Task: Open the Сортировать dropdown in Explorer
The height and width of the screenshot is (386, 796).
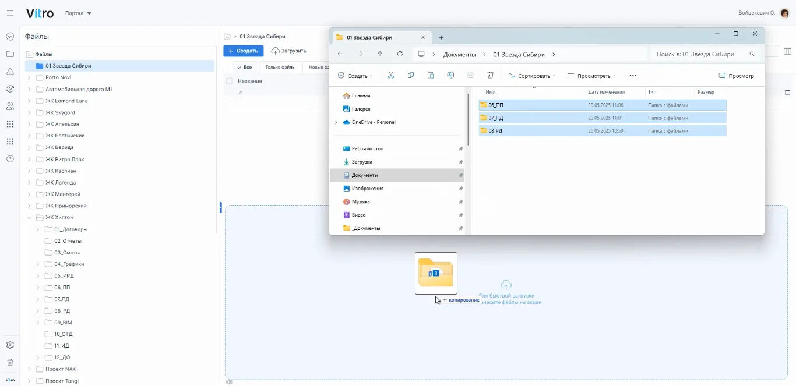Action: tap(532, 76)
